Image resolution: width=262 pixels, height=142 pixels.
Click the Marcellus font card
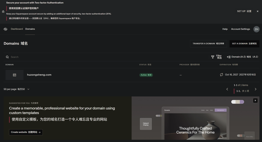pos(249,136)
